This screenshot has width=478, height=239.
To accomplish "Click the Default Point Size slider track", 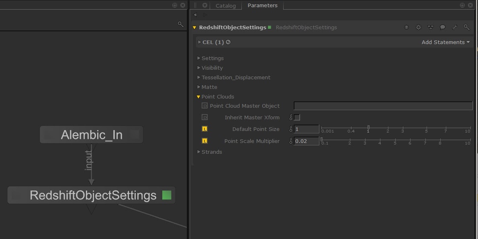I will click(396, 128).
